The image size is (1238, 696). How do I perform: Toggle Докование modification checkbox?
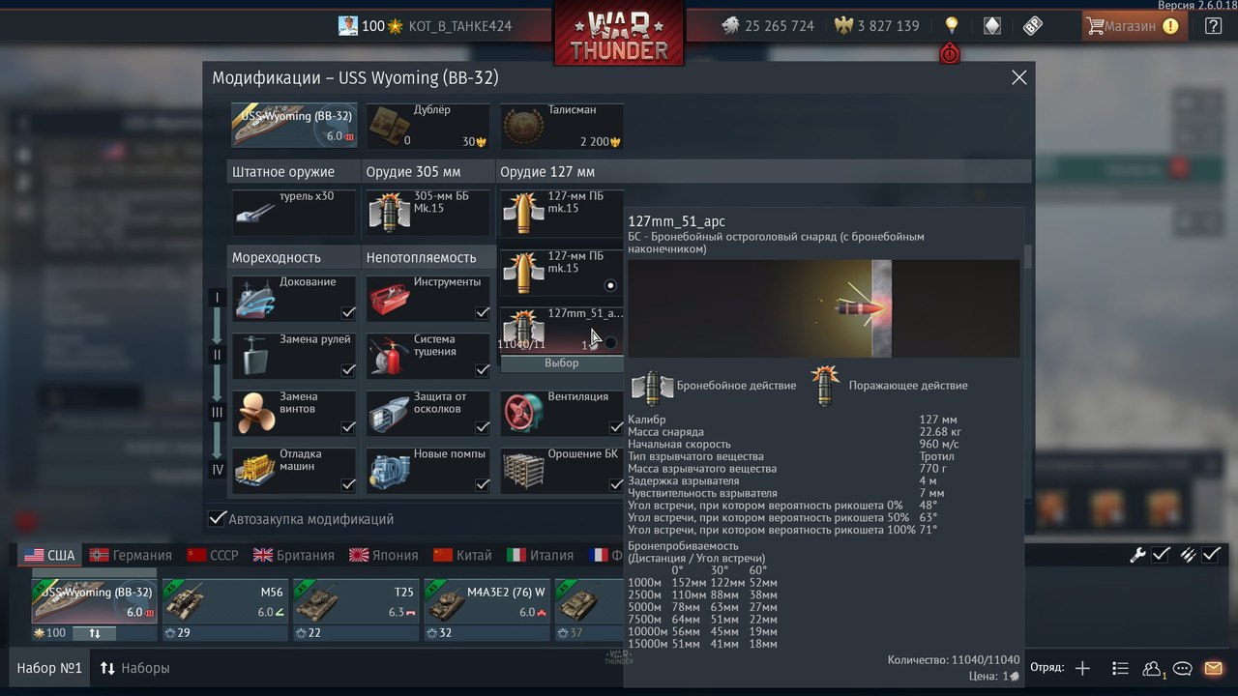[x=348, y=313]
